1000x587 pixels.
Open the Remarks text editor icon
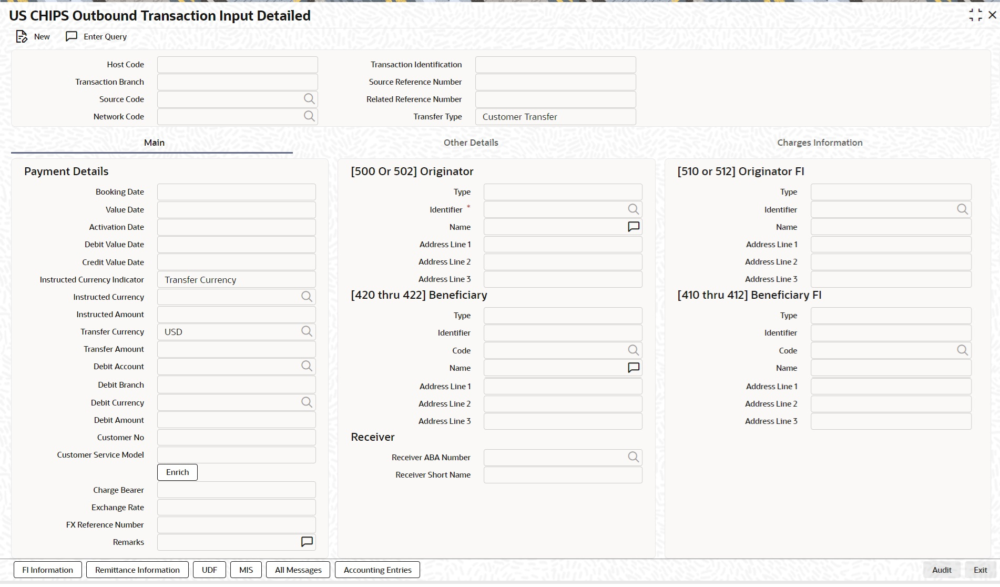(x=307, y=542)
